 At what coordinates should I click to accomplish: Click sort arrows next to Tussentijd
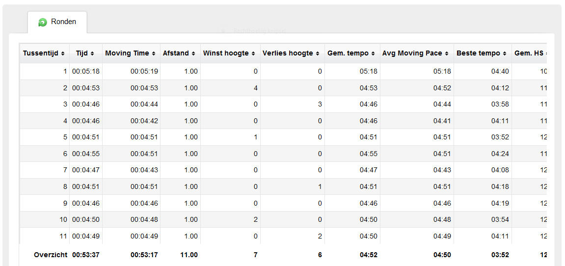pyautogui.click(x=63, y=53)
